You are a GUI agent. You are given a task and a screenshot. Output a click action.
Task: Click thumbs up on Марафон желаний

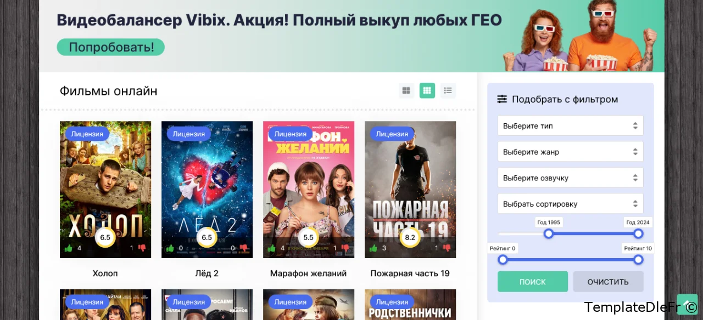coord(272,248)
